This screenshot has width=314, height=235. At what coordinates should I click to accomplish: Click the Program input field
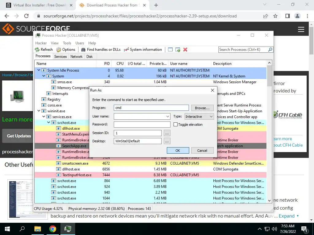coord(151,108)
